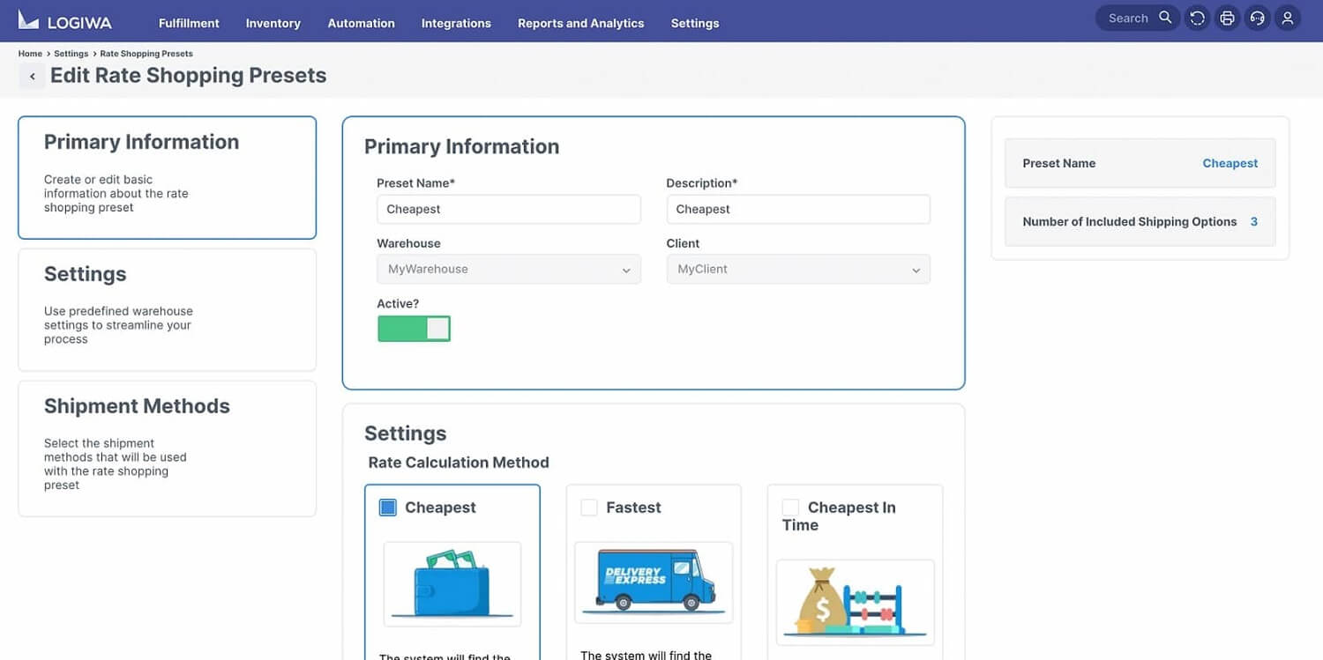Expand the Client dropdown showing MyClient
1323x660 pixels.
797,270
